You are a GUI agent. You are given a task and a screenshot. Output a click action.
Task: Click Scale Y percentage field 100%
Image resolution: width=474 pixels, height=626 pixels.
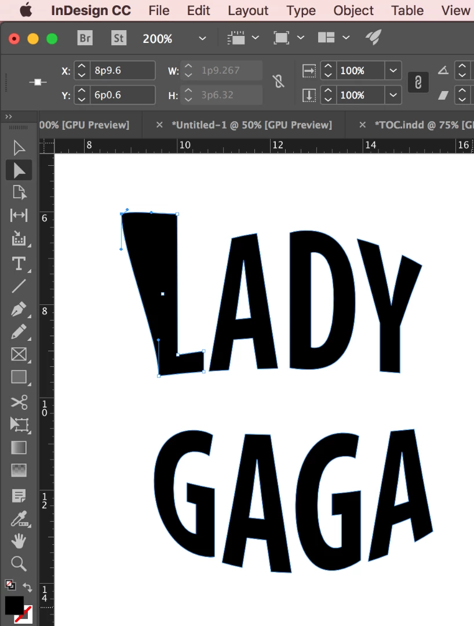pyautogui.click(x=360, y=95)
